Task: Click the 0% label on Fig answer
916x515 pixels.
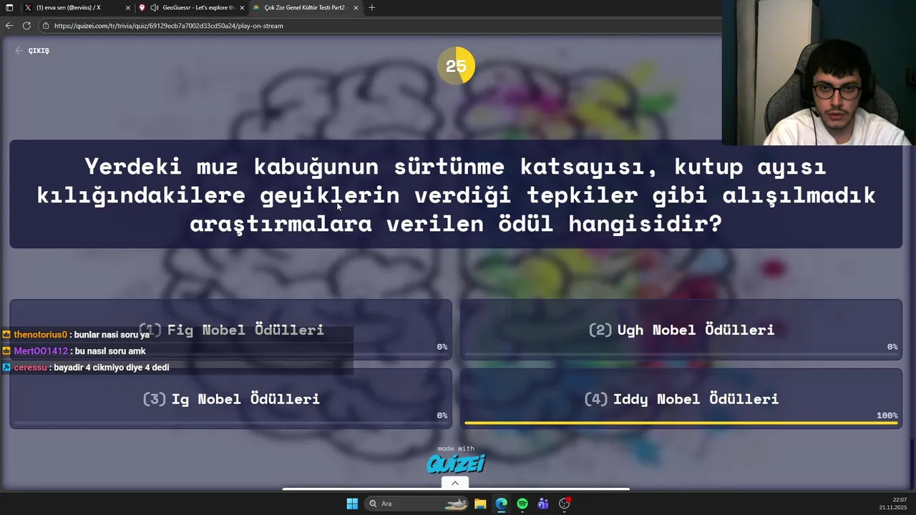Action: click(x=442, y=347)
